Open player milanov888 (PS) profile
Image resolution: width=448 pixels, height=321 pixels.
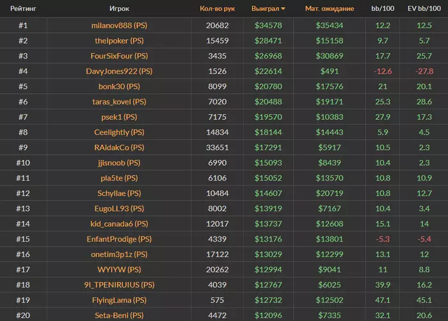[x=119, y=25]
